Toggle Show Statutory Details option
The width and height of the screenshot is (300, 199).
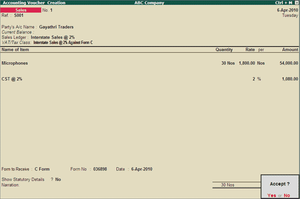point(58,179)
